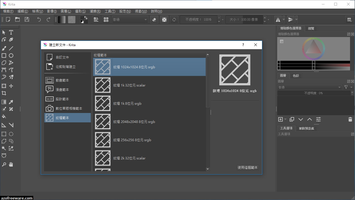The image size is (355, 200).
Task: Expand the layer blending mode dropdown
Action: (x=340, y=87)
